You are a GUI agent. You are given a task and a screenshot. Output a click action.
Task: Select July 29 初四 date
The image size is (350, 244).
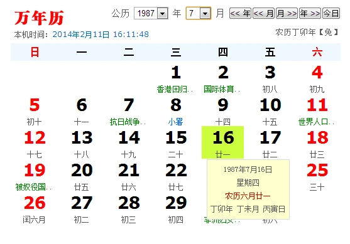(x=176, y=209)
